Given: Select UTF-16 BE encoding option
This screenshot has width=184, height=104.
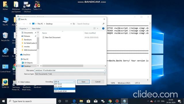Looking at the screenshot, I should coord(64,86).
